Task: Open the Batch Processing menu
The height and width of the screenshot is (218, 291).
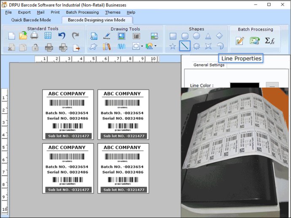Action: coord(82,12)
